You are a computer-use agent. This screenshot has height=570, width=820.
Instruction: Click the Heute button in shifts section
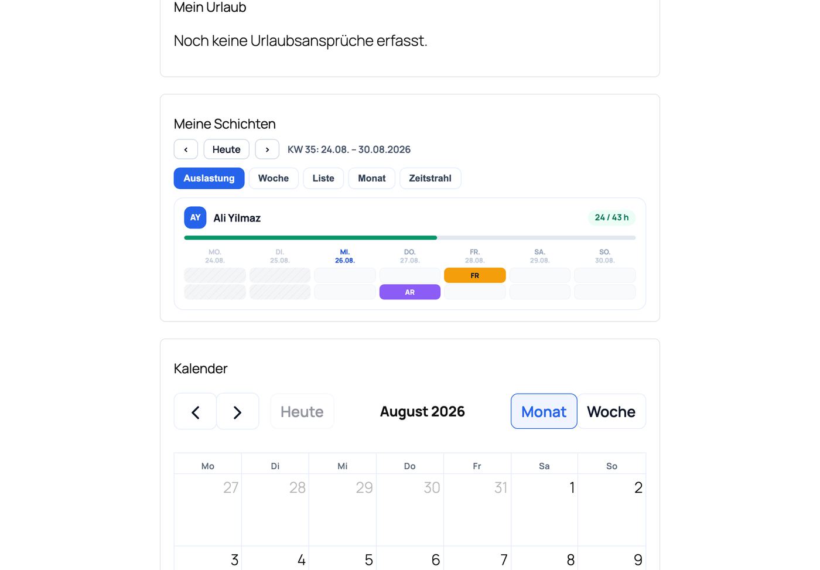point(227,149)
